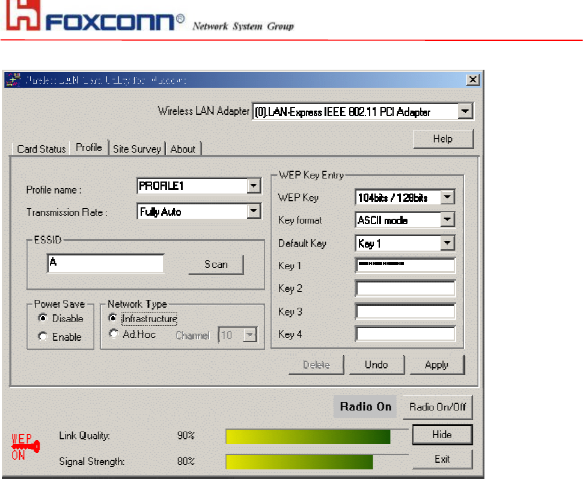Apply the profile settings

pyautogui.click(x=437, y=365)
